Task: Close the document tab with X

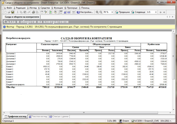Action: click(x=173, y=17)
